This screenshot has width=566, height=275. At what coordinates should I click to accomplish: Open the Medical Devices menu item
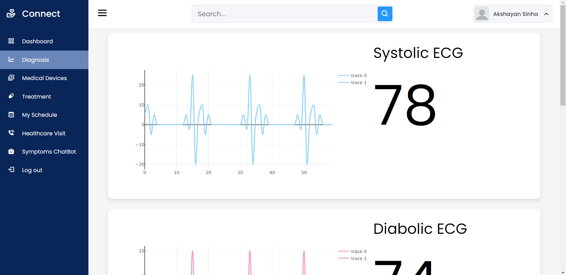coord(44,78)
